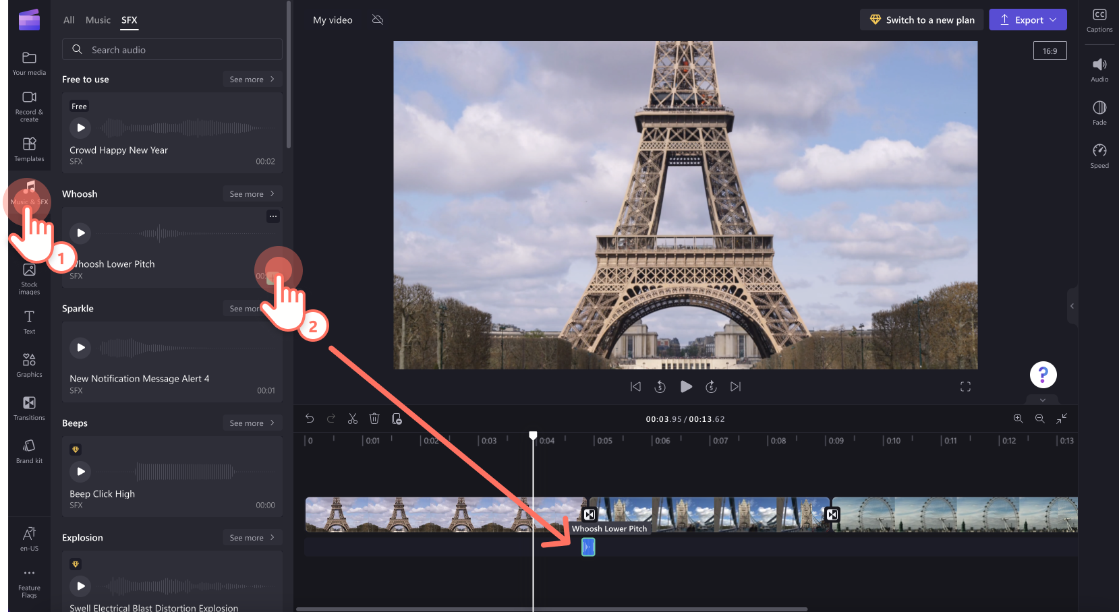1119x612 pixels.
Task: Switch to the Music tab
Action: pyautogui.click(x=98, y=20)
